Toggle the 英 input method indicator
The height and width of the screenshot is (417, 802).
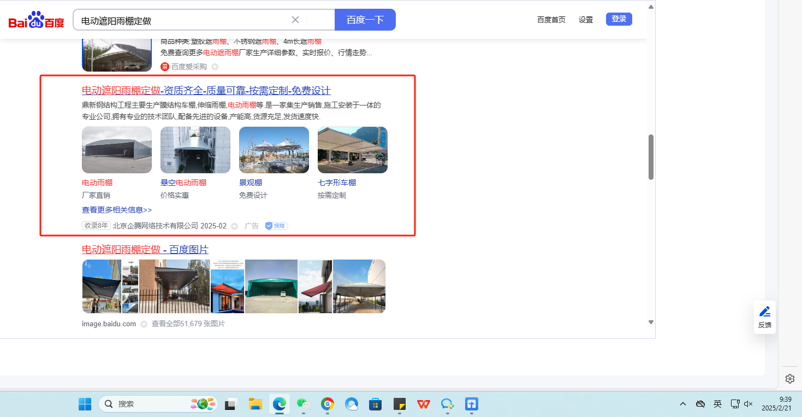coord(717,404)
